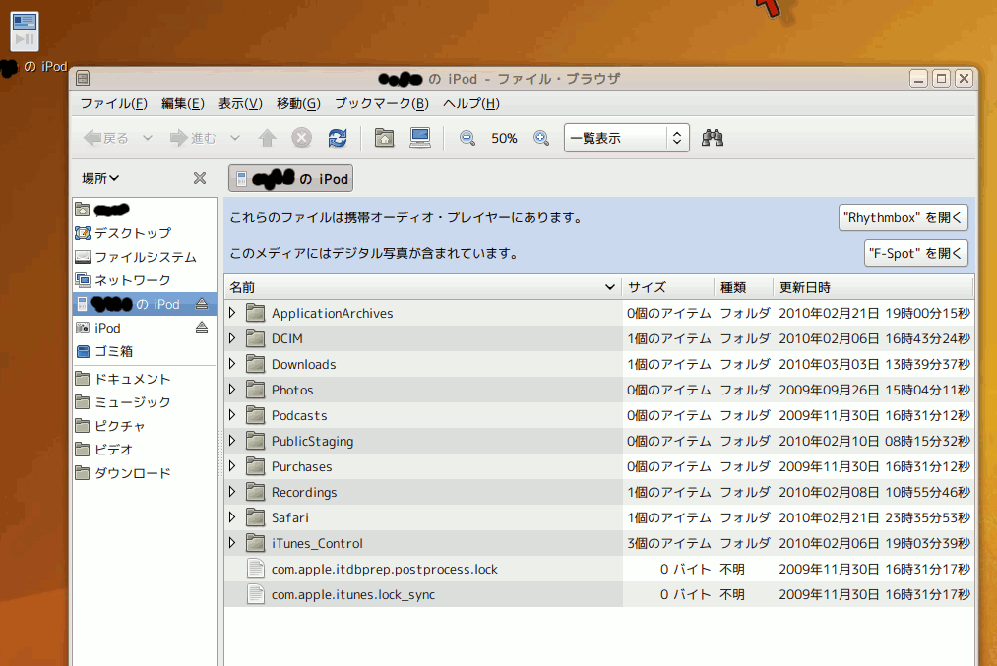
Task: Click the "F-Spot" を開く button
Action: [915, 253]
